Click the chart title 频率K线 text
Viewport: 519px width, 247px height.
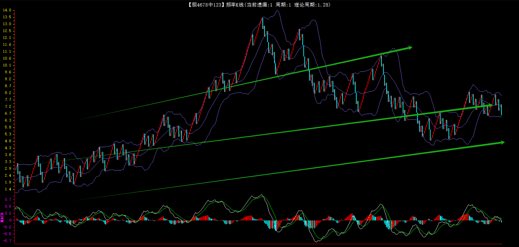point(234,5)
